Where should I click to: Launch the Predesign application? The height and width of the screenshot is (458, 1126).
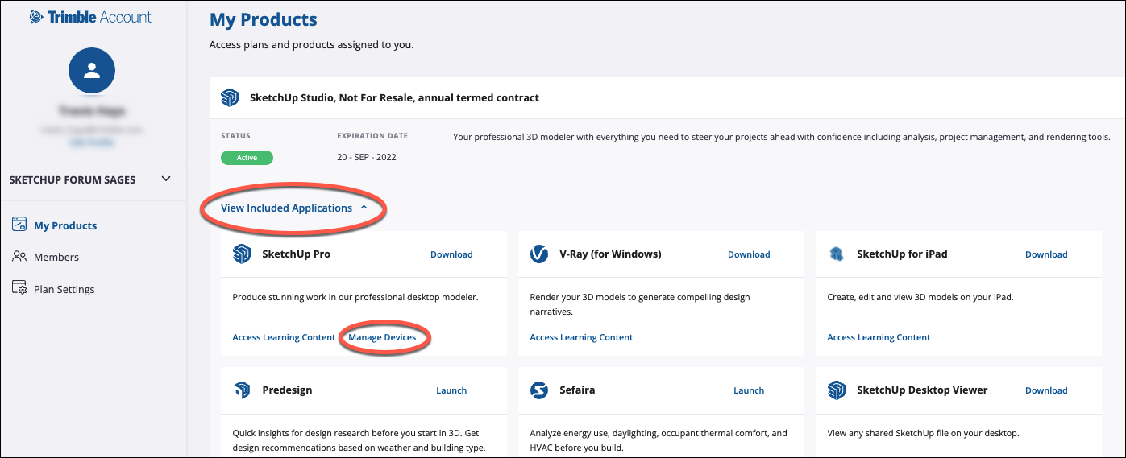click(451, 390)
